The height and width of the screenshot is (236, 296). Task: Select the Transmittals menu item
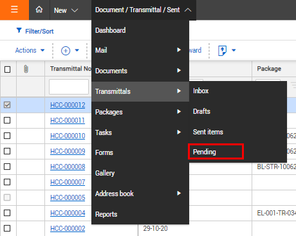(x=140, y=91)
